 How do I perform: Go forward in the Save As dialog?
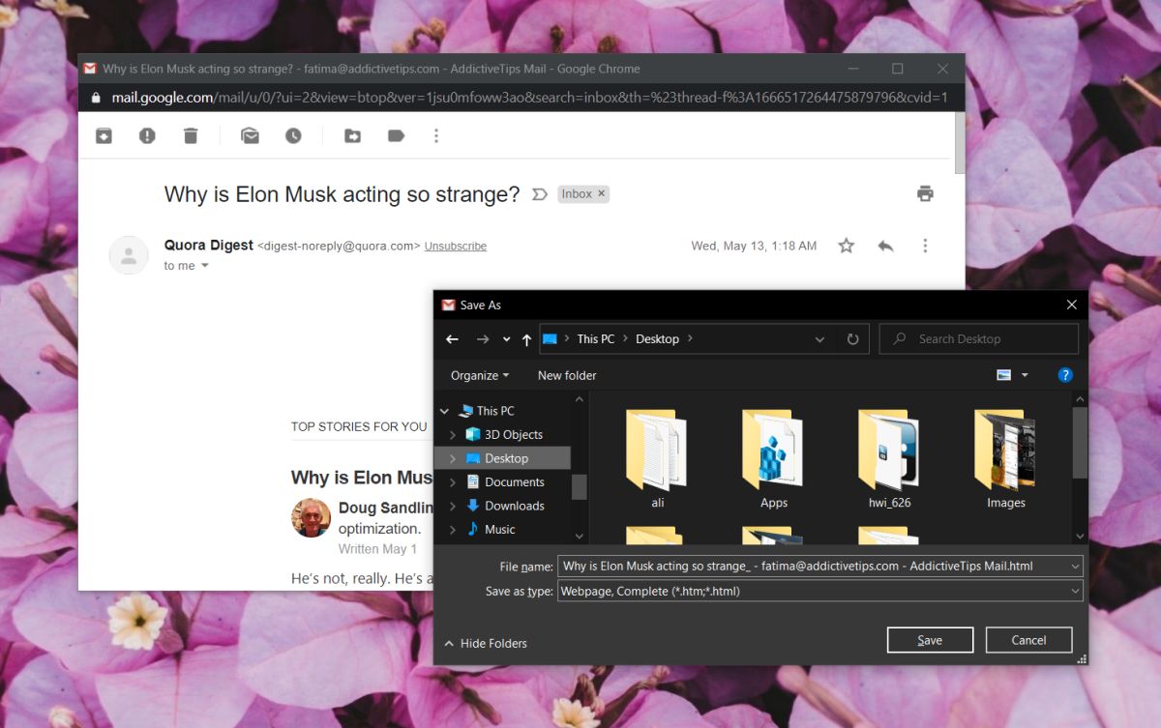(x=483, y=339)
